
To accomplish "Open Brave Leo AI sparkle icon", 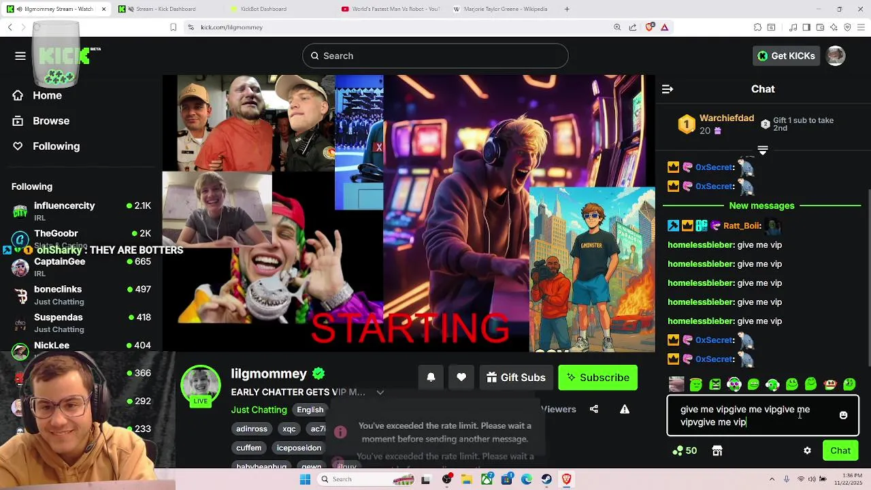I will [834, 27].
